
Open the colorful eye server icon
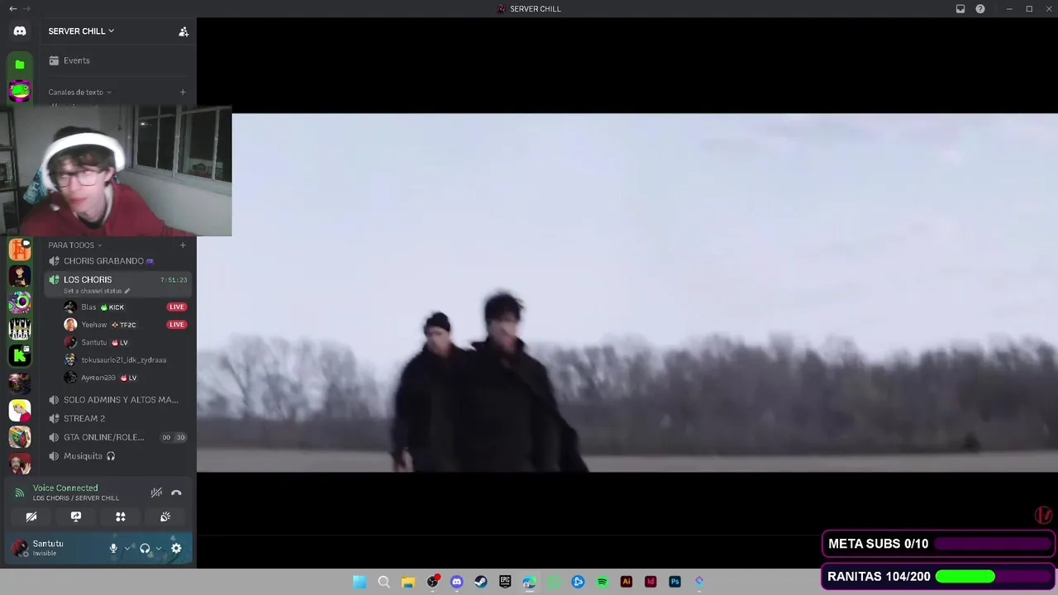pos(20,302)
